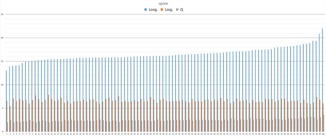Click the y-axis label 20
Image resolution: width=326 pixels, height=136 pixels.
click(x=2, y=38)
